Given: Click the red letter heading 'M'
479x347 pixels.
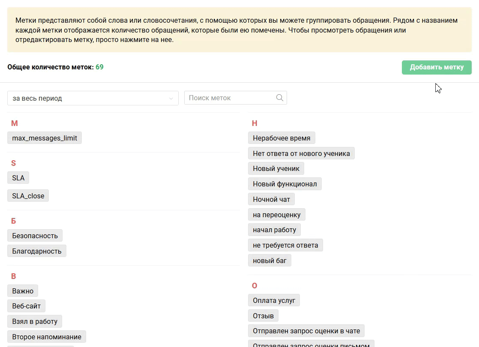Looking at the screenshot, I should (x=15, y=123).
